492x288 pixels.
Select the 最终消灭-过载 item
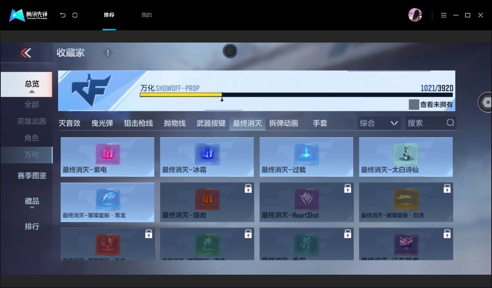click(306, 157)
